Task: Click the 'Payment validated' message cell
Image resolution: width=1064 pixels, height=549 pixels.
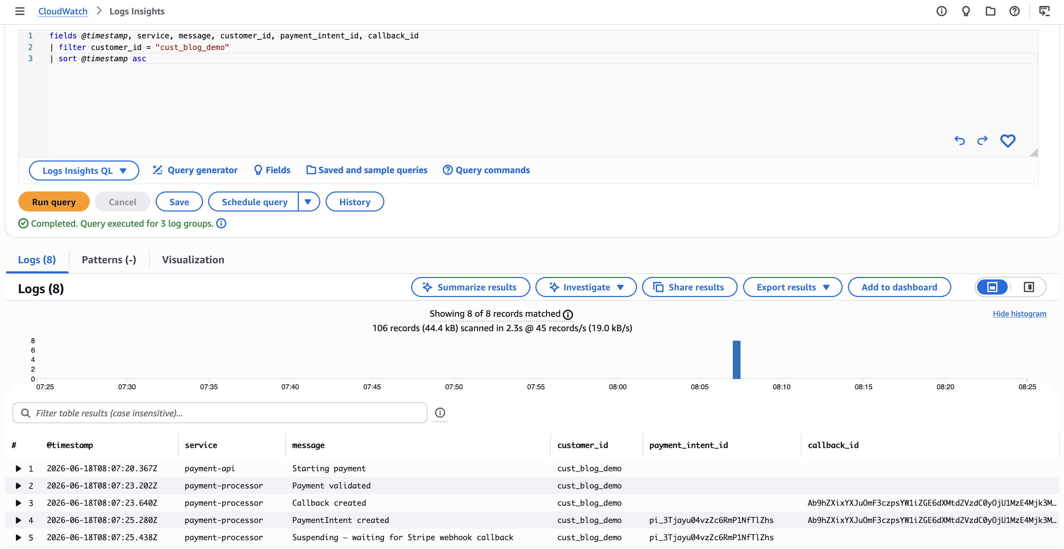Action: pyautogui.click(x=331, y=486)
